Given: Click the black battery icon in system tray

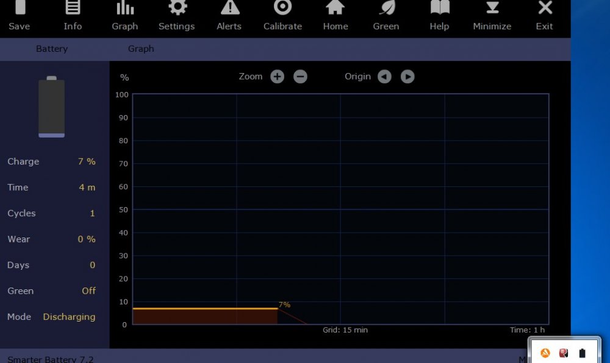Looking at the screenshot, I should (582, 353).
